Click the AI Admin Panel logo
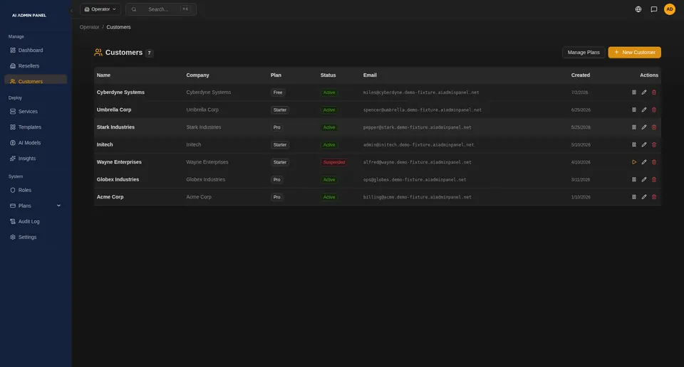The height and width of the screenshot is (367, 684). (28, 15)
